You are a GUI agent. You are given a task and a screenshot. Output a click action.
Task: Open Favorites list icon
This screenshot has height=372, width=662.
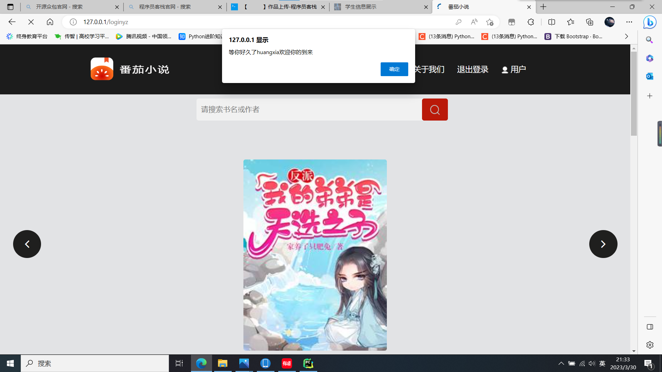(571, 22)
